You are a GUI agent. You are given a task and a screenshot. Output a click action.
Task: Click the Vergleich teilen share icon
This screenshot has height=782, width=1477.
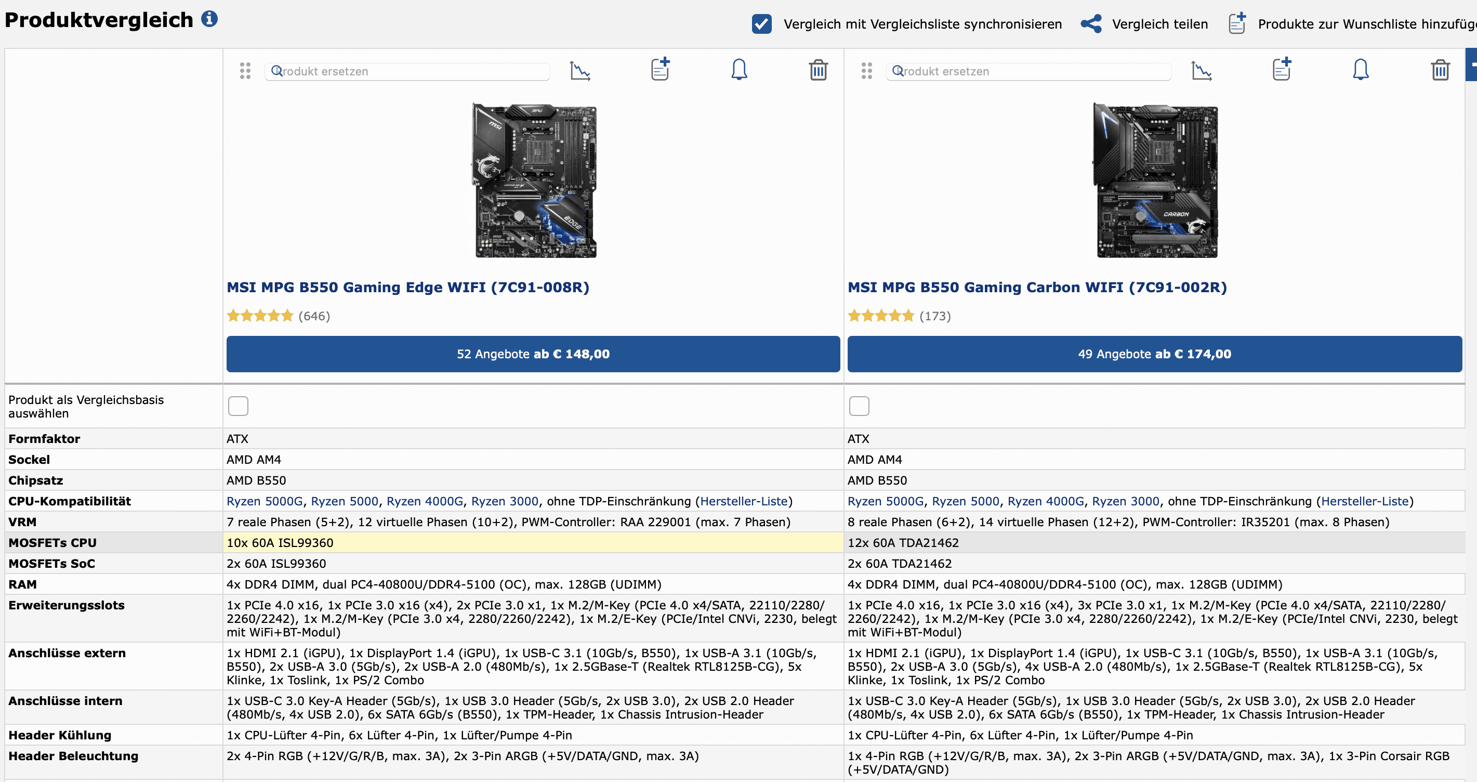(1090, 24)
